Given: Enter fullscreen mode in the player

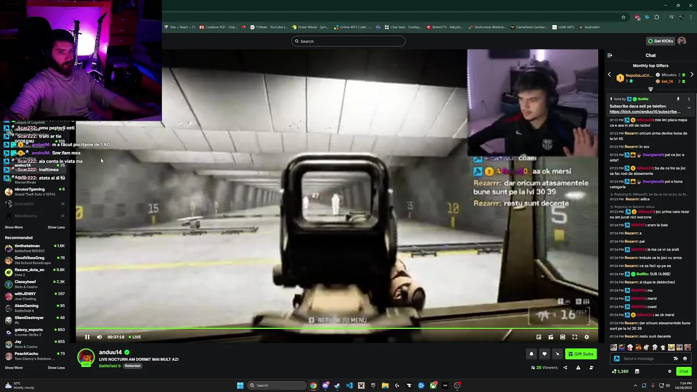Looking at the screenshot, I should point(574,337).
